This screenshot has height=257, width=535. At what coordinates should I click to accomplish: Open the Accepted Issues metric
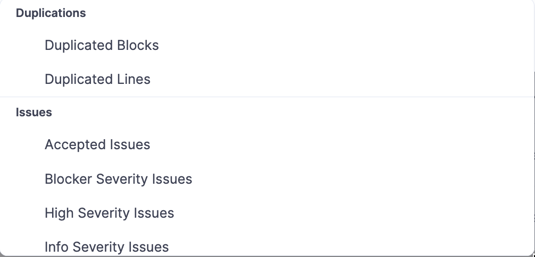pos(97,145)
